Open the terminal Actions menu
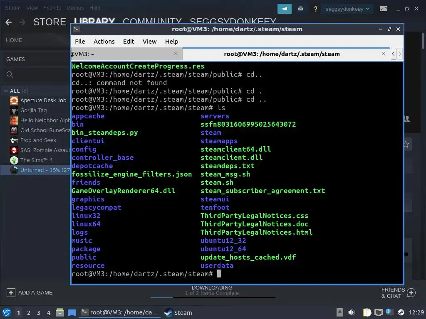Screen dimensions: 426x319 [x=104, y=42]
